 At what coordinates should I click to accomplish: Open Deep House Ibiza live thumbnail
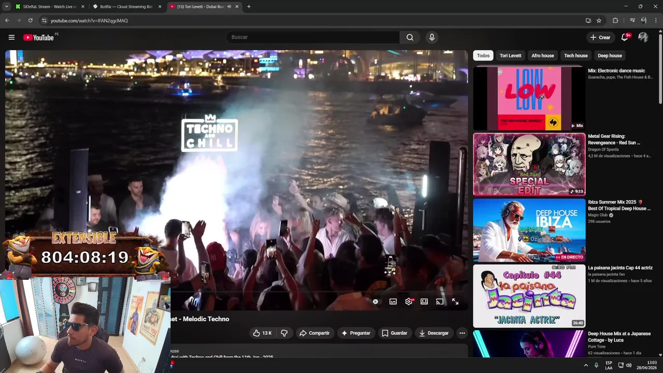[529, 230]
